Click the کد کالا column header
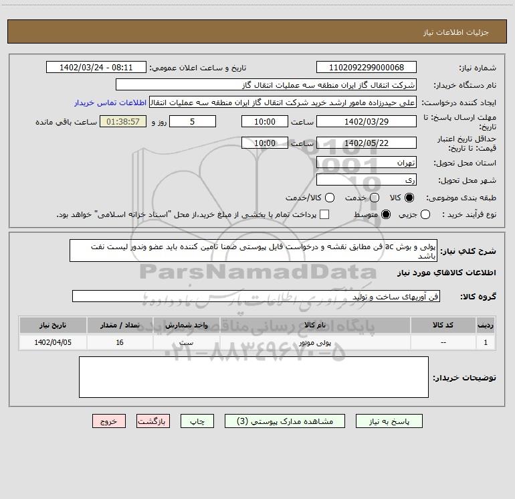 coord(443,325)
